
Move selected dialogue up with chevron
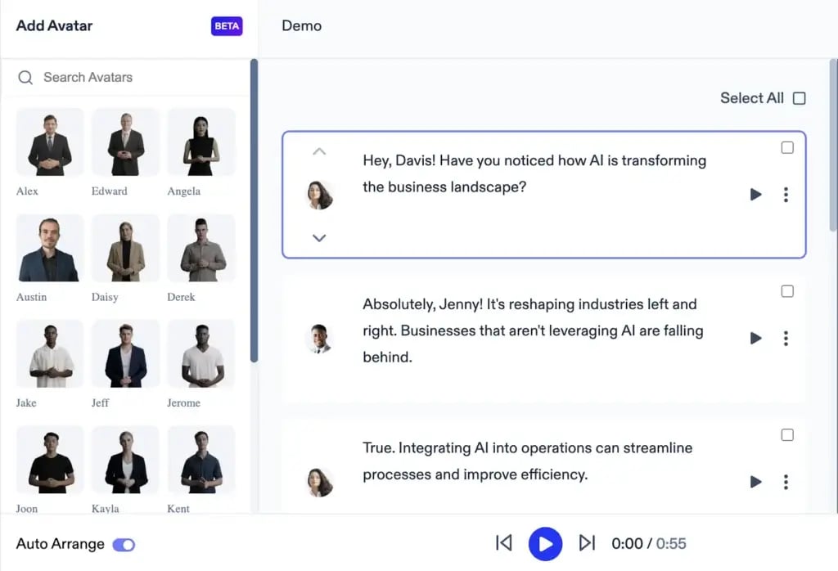319,151
